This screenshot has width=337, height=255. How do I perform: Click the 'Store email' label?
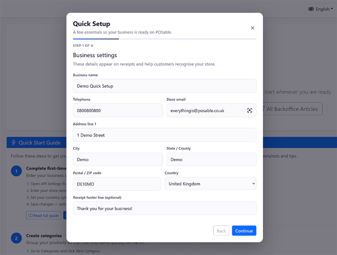[176, 99]
